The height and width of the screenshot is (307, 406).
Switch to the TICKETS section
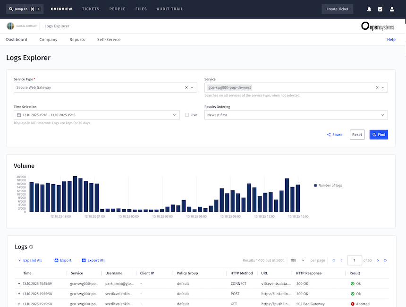pyautogui.click(x=90, y=9)
